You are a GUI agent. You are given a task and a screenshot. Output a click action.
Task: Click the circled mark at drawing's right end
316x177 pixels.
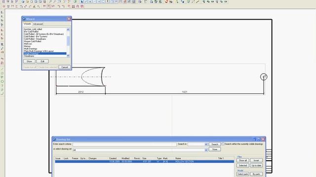click(264, 77)
